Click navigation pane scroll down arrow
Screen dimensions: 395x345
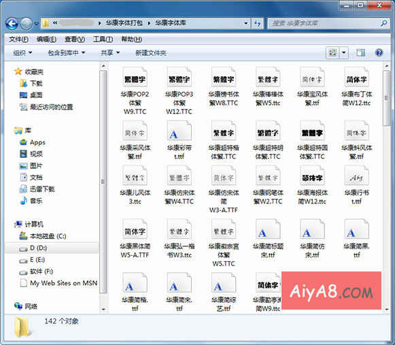103,309
